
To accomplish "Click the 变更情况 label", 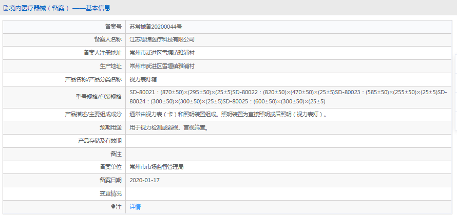I will click(x=110, y=193).
